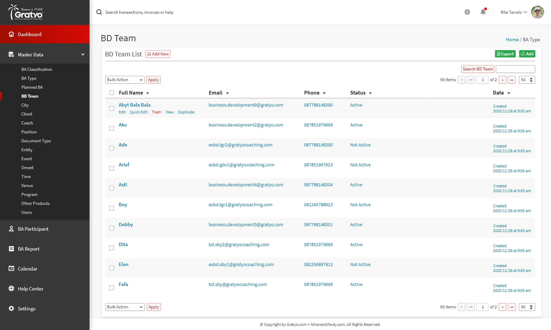Click the search magnifier icon

(99, 12)
